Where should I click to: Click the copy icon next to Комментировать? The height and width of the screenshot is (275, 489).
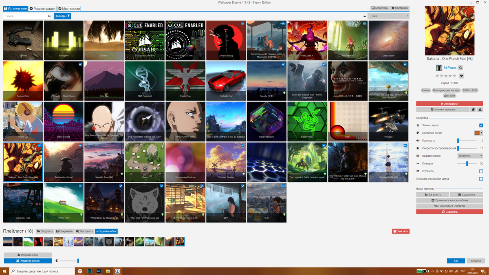tap(473, 110)
